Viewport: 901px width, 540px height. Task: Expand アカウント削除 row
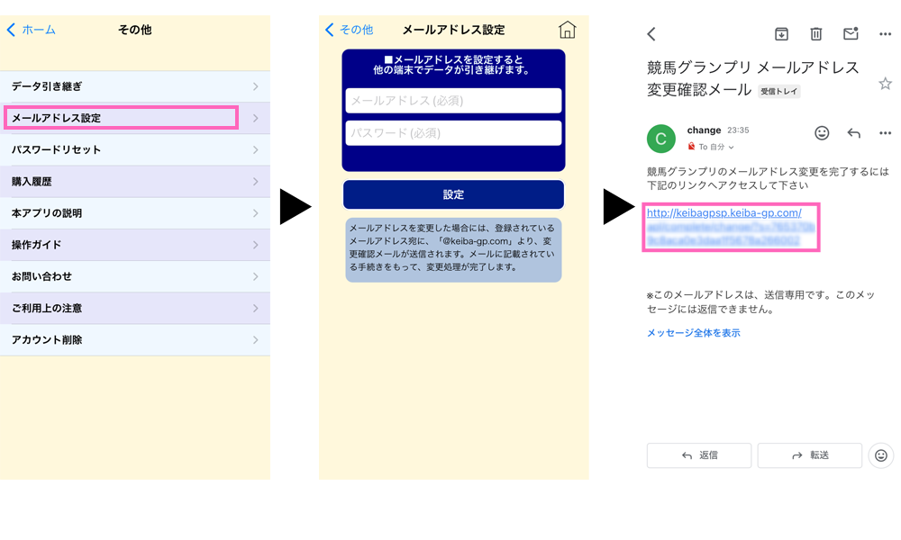[135, 340]
